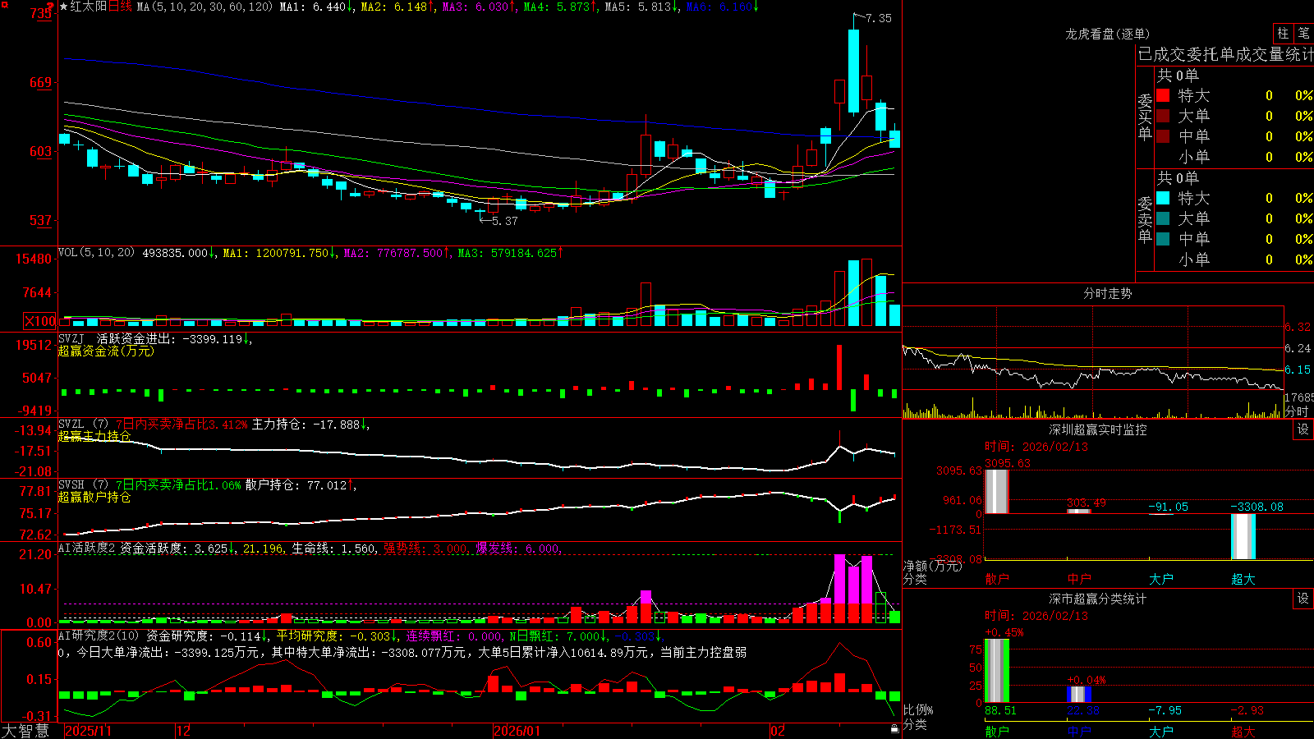
Task: Click the 委卖单 section label
Action: 1145,219
